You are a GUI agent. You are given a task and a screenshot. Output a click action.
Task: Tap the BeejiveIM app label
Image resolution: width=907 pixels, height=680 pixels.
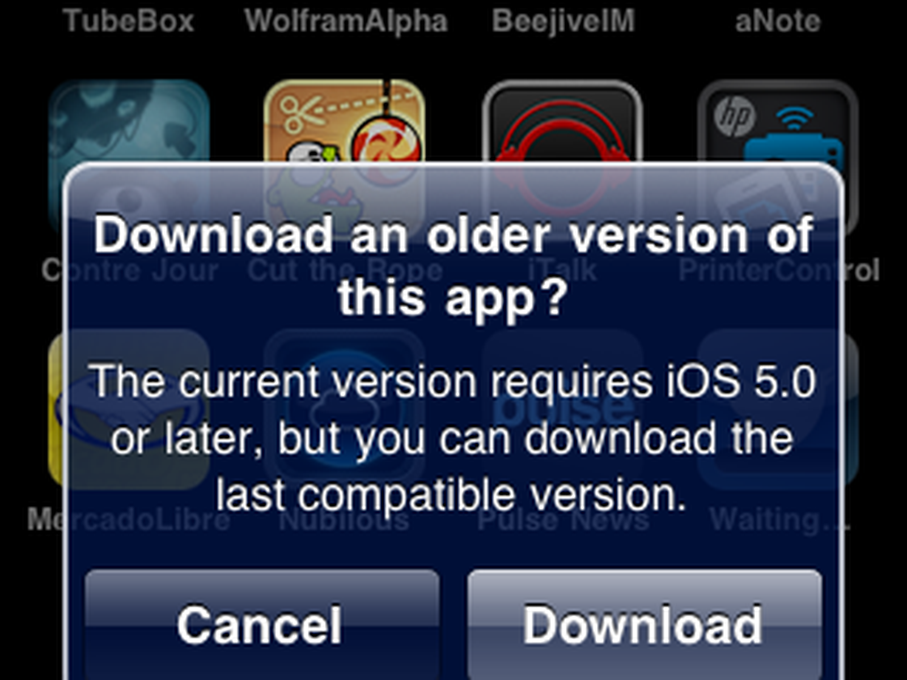[x=563, y=21]
